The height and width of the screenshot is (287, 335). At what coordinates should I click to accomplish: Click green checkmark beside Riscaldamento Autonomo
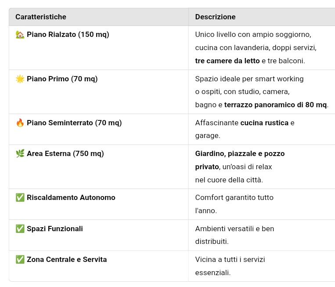click(x=20, y=197)
